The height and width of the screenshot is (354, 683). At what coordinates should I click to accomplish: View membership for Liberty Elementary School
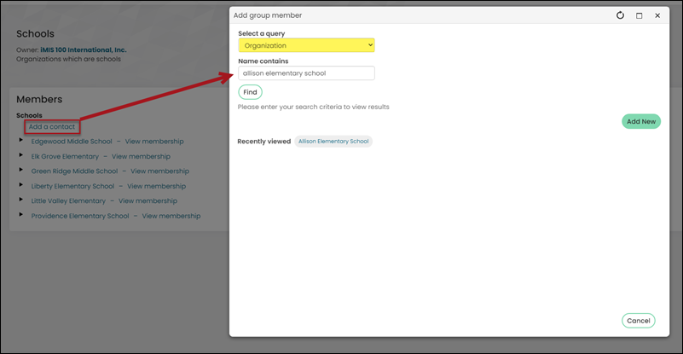[156, 186]
